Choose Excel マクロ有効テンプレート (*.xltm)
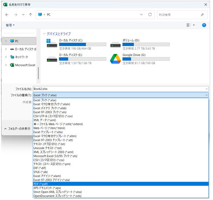 click(x=121, y=136)
